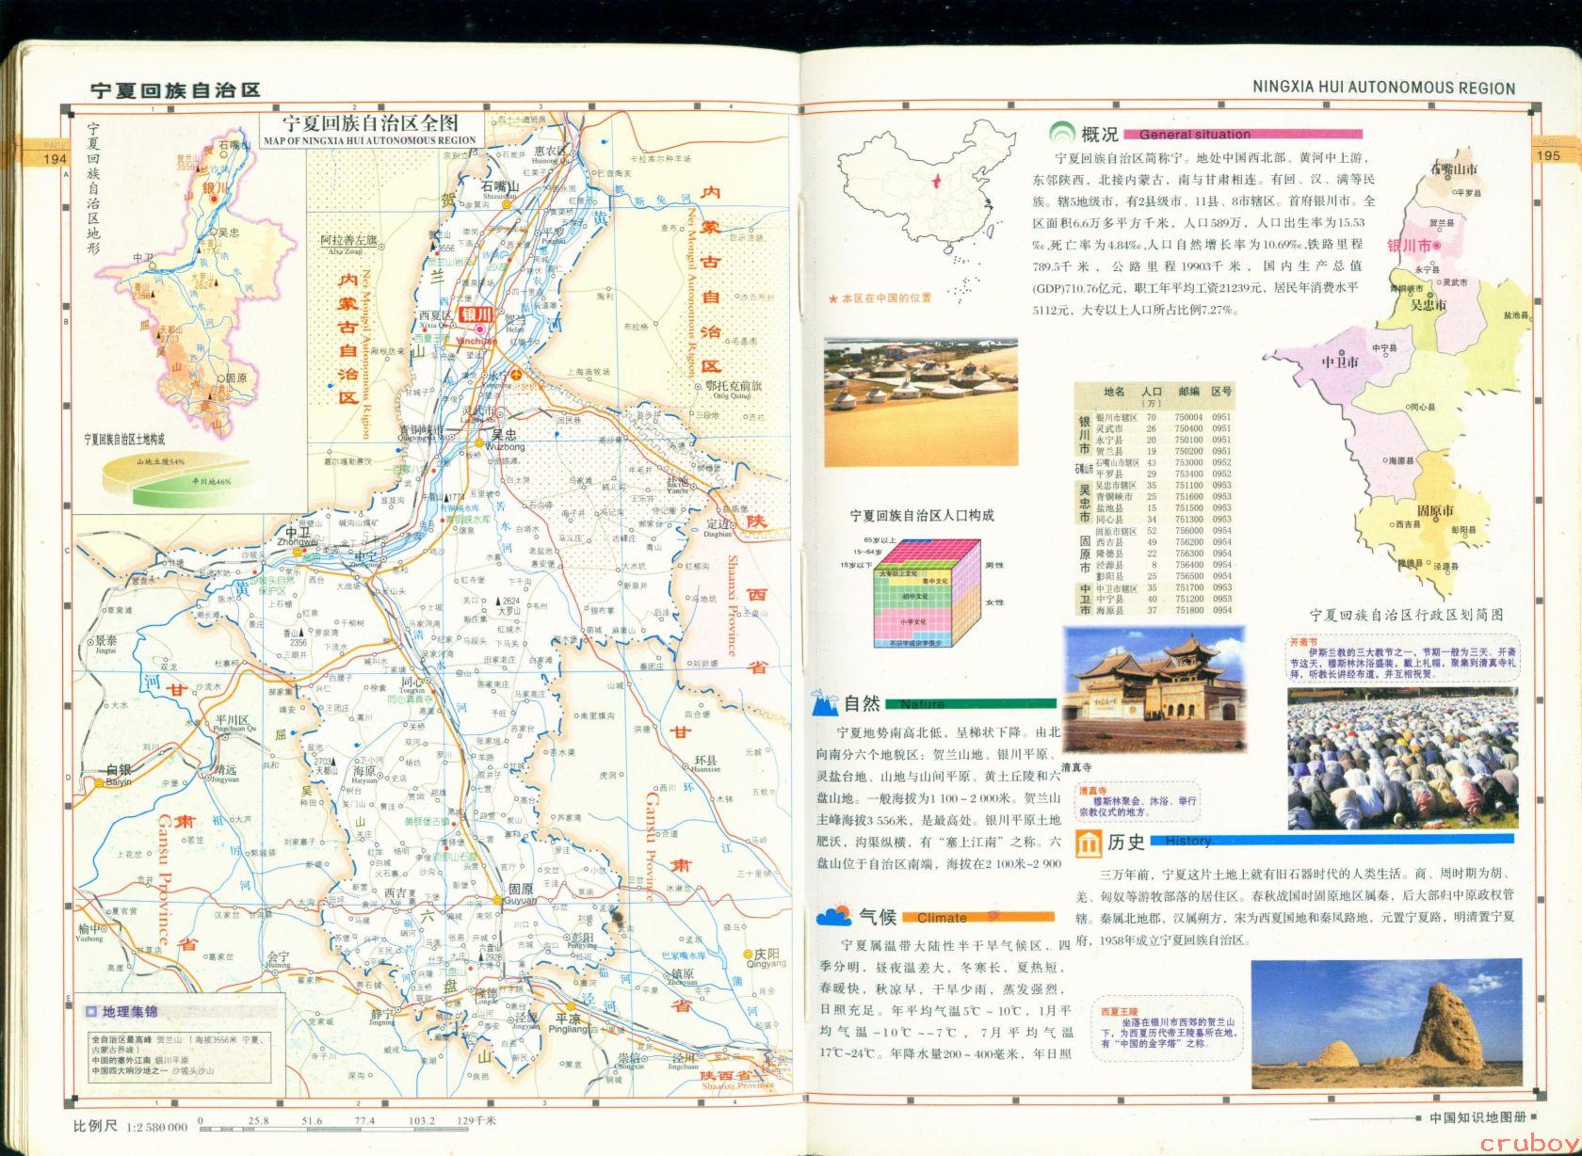This screenshot has height=1156, width=1582.
Task: Click 白银 Baiyin on the main map
Action: click(113, 775)
